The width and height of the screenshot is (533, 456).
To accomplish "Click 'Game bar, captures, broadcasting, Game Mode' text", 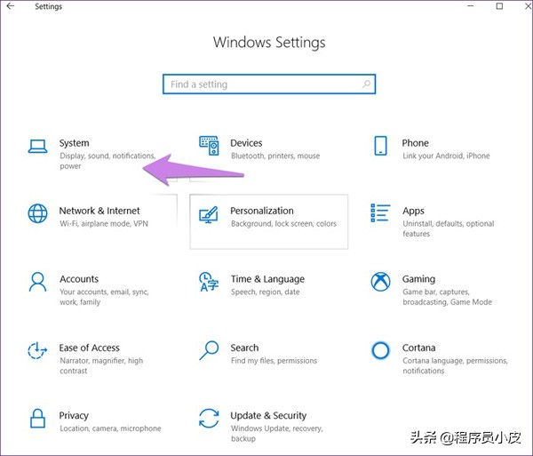I will coord(447,297).
